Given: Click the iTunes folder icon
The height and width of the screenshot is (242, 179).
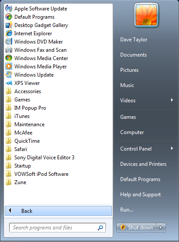Looking at the screenshot, I should coord(9,116).
